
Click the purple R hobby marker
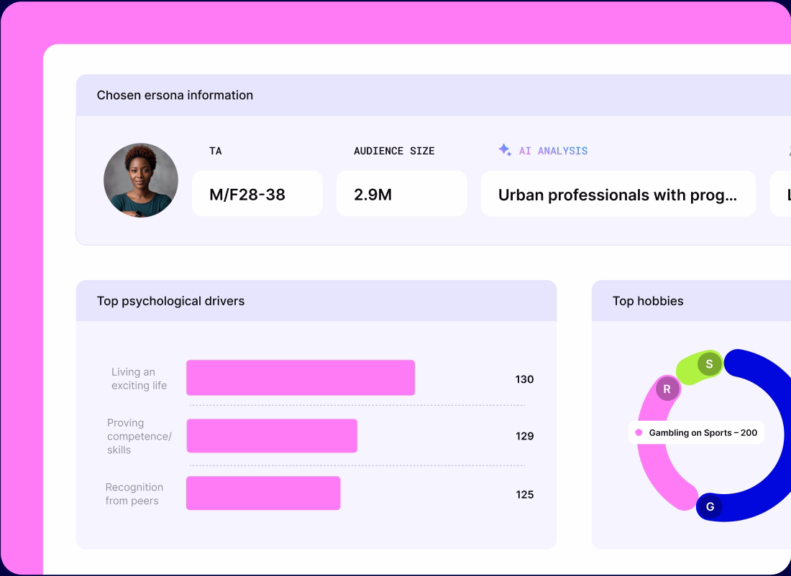coord(667,389)
